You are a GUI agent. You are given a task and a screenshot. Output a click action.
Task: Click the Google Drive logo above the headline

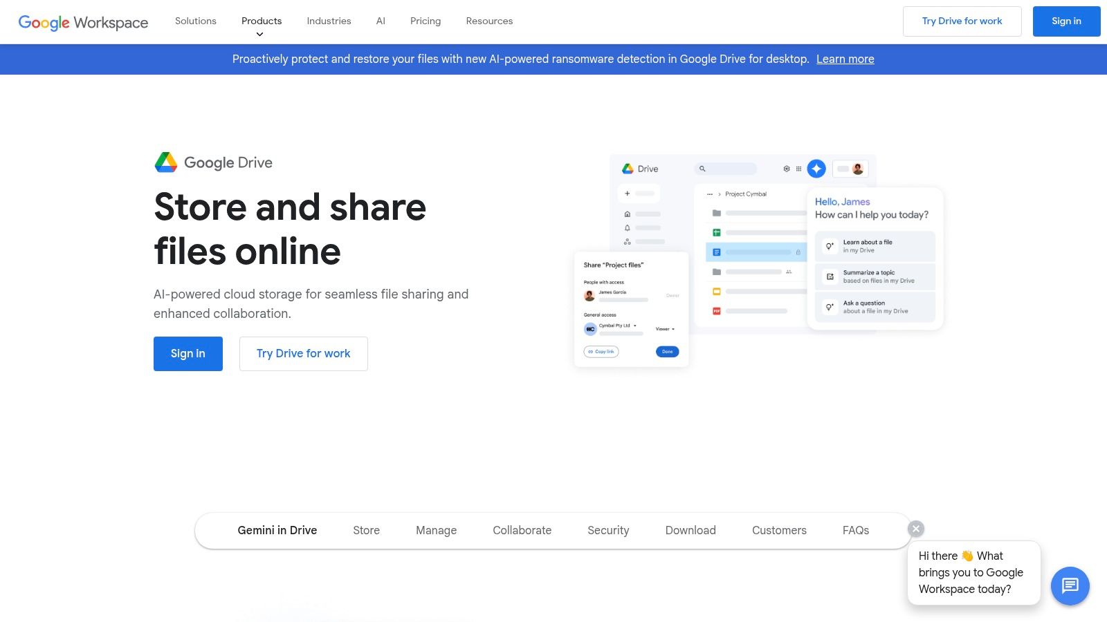pyautogui.click(x=213, y=162)
